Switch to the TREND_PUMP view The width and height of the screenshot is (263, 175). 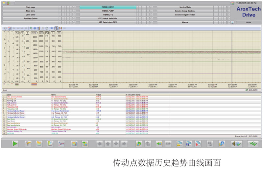tap(108, 11)
